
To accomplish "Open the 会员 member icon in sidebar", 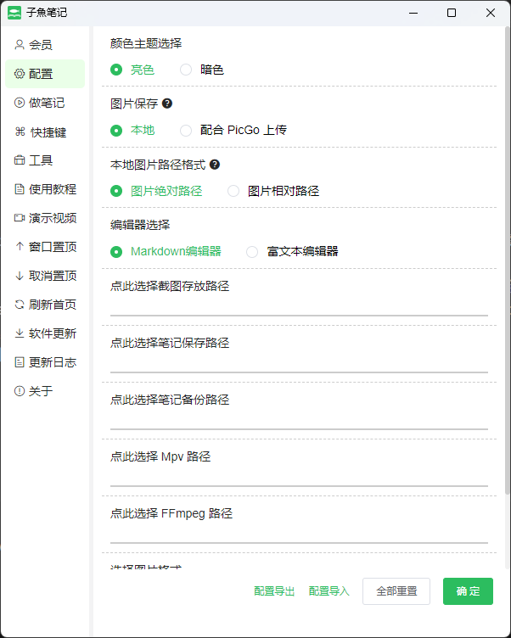I will [20, 45].
